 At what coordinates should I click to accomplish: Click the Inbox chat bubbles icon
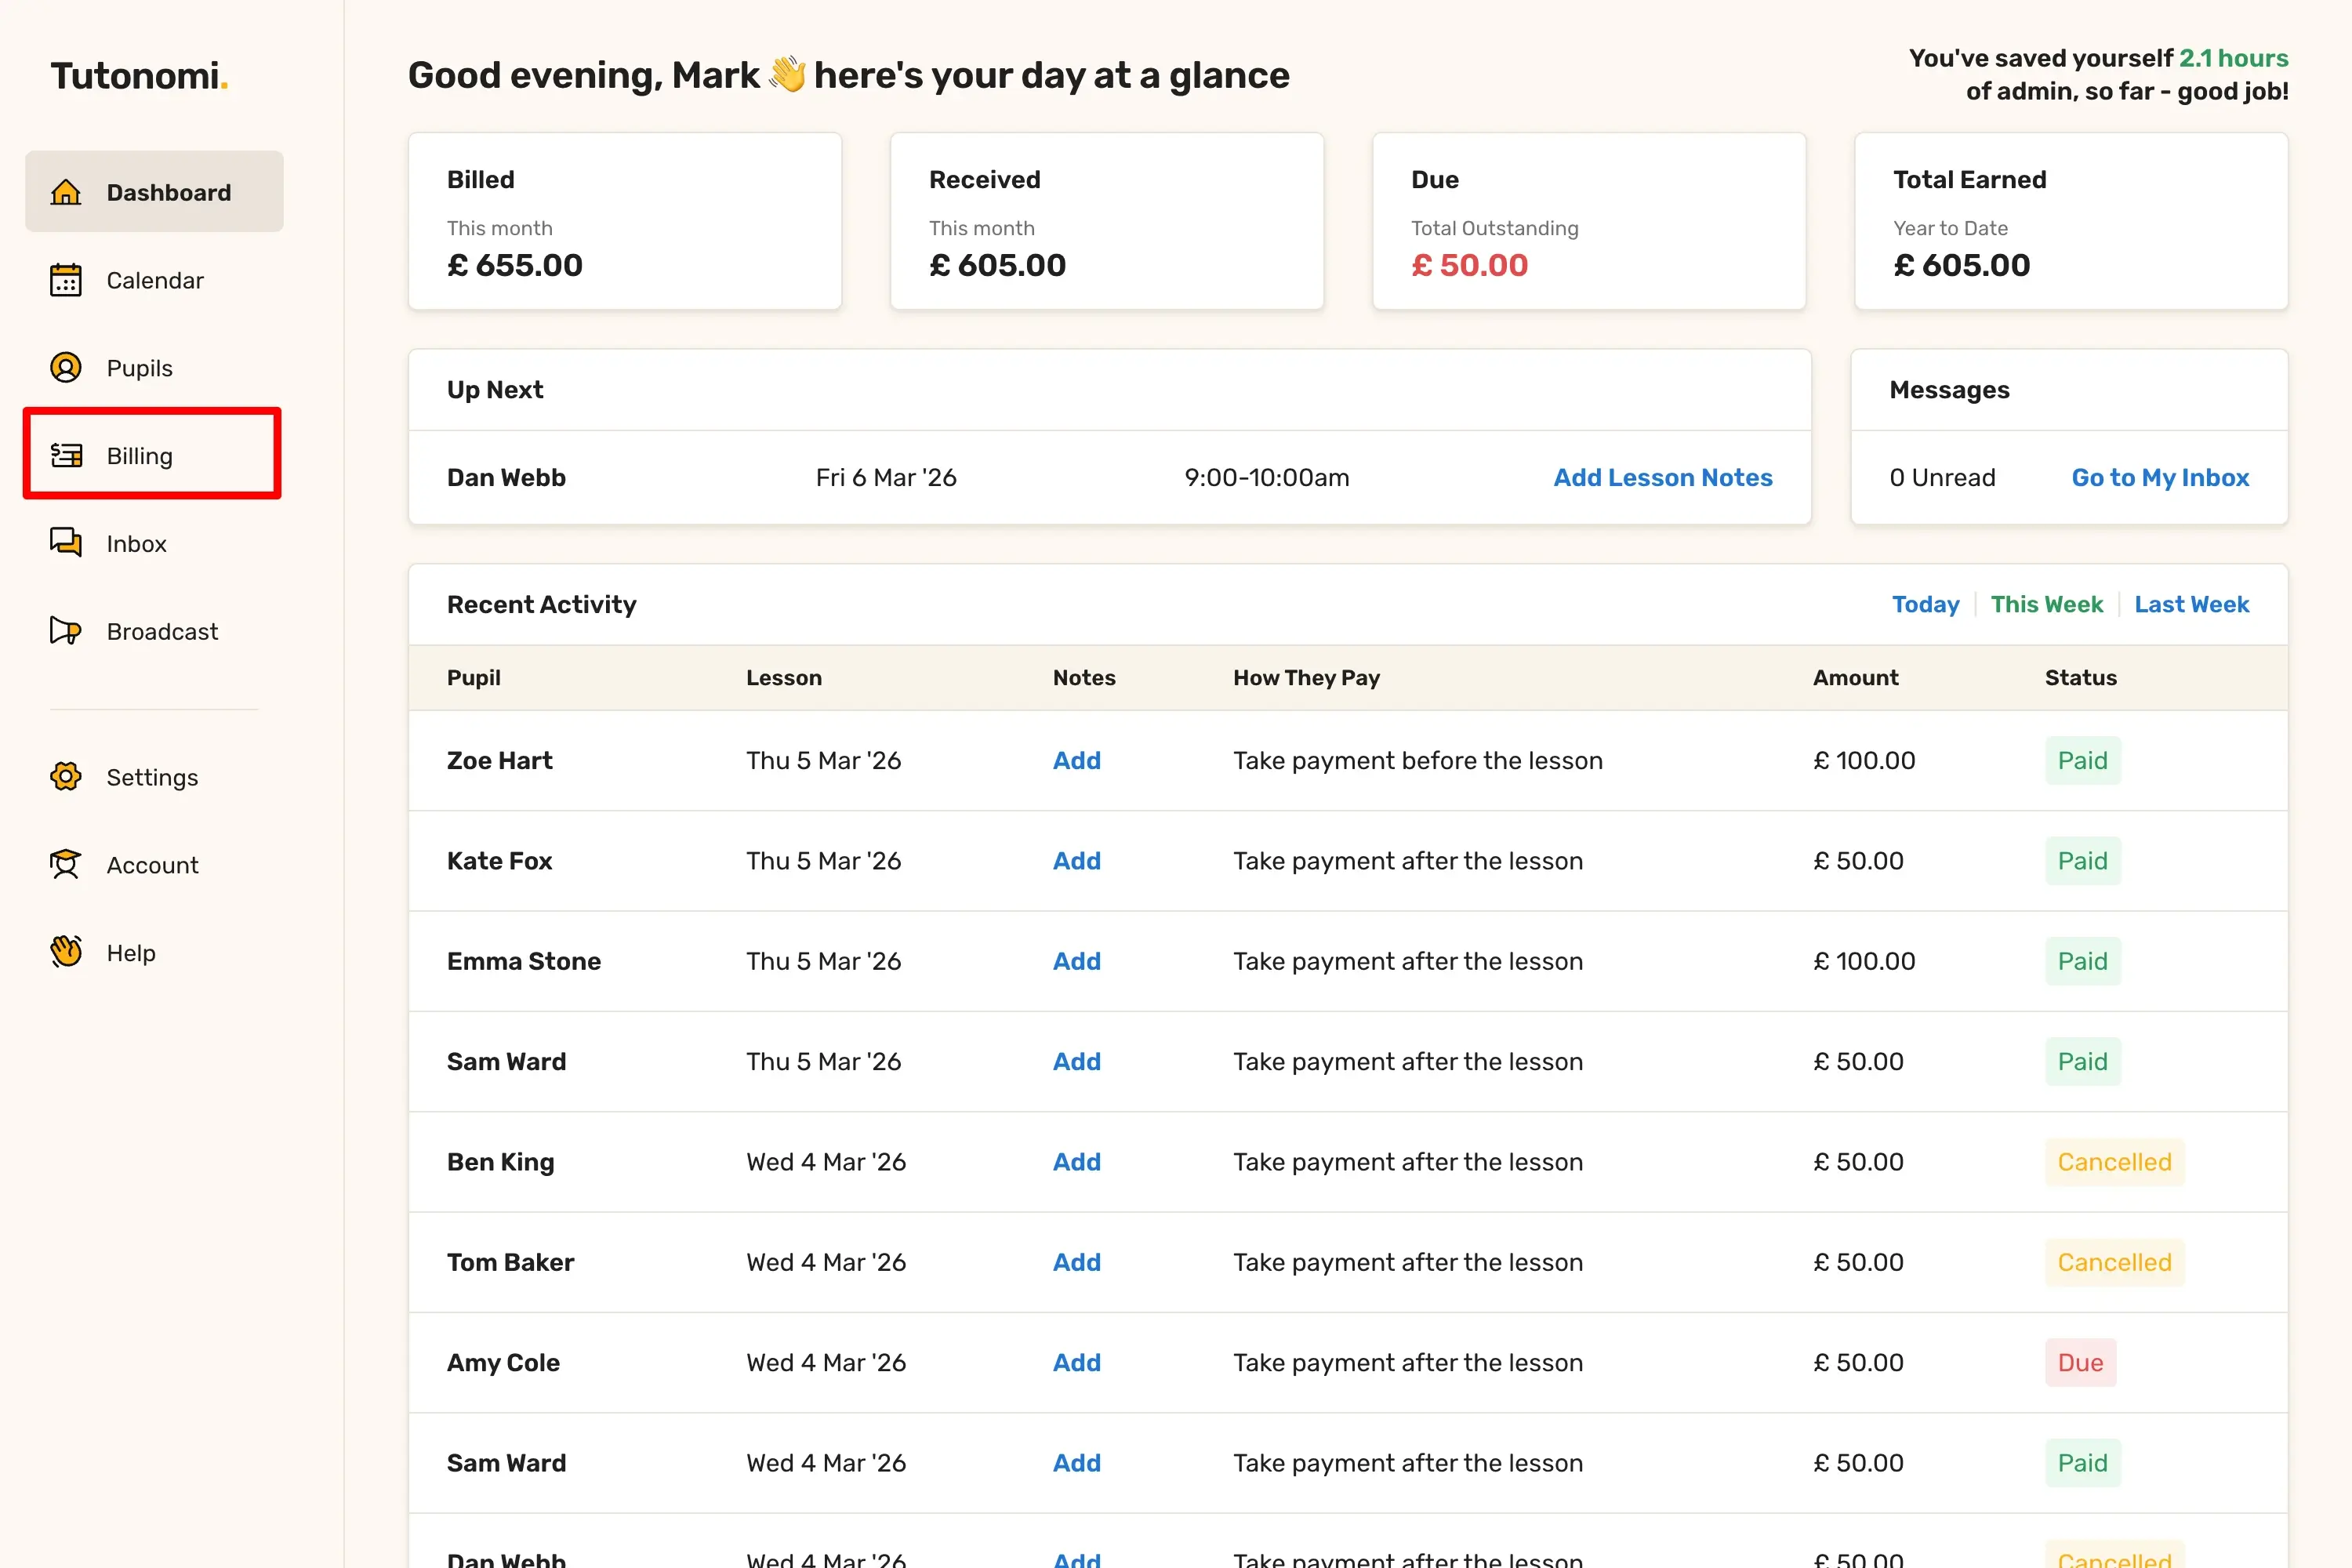(x=66, y=543)
